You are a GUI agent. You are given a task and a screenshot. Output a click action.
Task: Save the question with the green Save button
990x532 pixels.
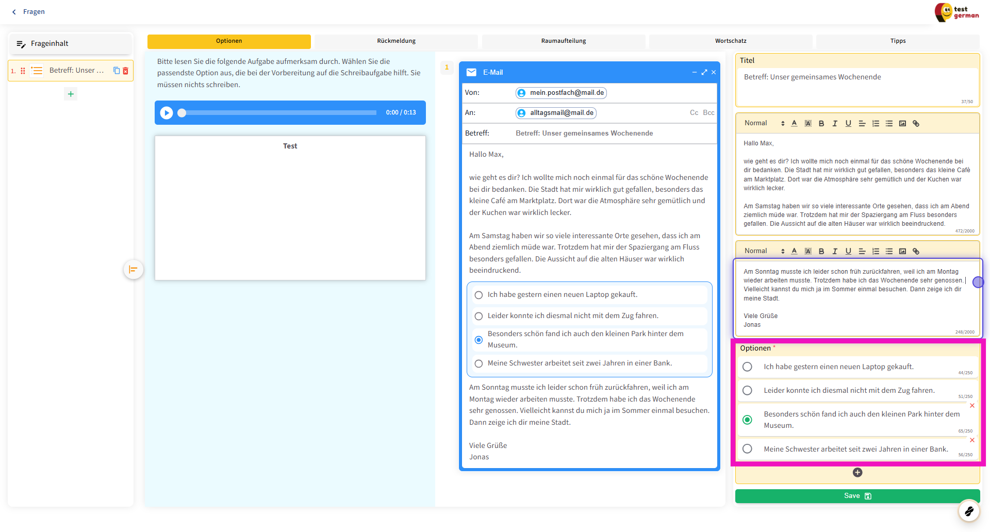[x=857, y=496]
